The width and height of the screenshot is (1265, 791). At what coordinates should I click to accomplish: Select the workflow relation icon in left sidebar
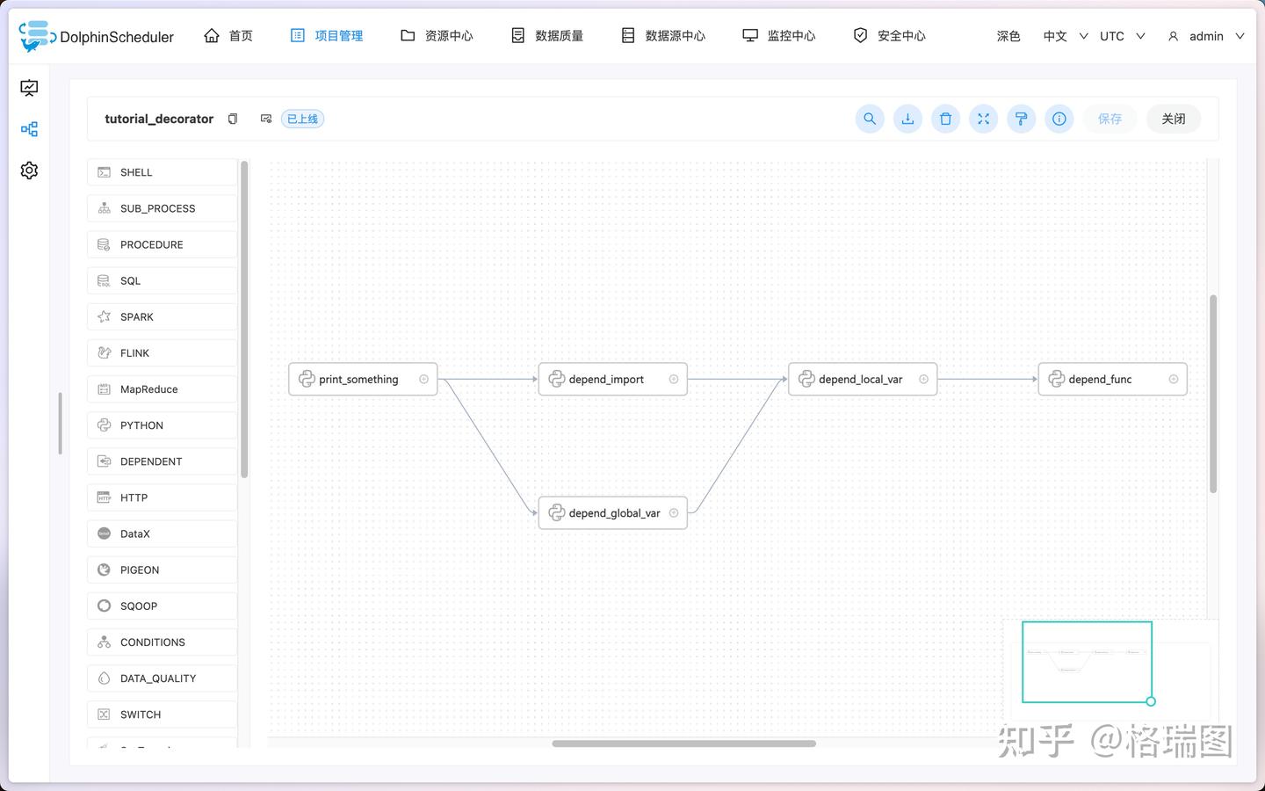click(29, 128)
